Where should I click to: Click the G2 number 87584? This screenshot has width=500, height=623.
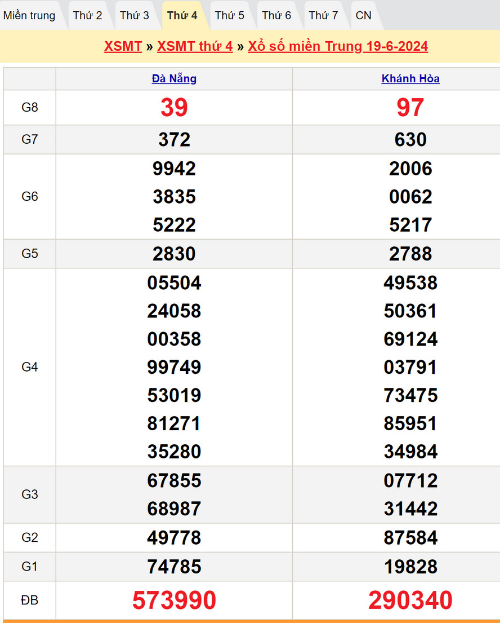410,538
